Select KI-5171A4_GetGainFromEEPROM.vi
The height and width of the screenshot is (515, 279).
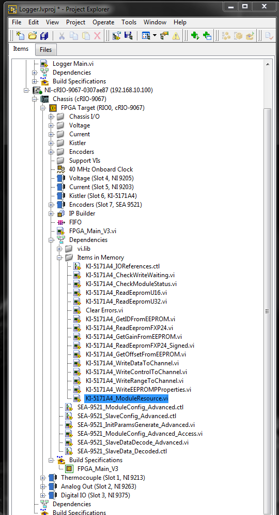pyautogui.click(x=134, y=336)
